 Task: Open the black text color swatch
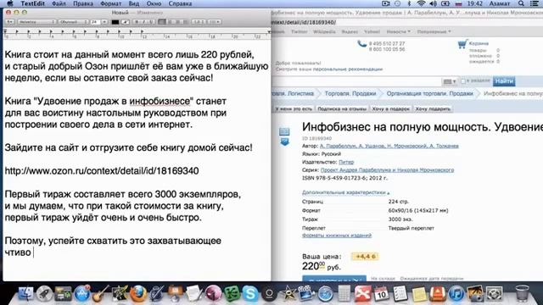tap(115, 22)
